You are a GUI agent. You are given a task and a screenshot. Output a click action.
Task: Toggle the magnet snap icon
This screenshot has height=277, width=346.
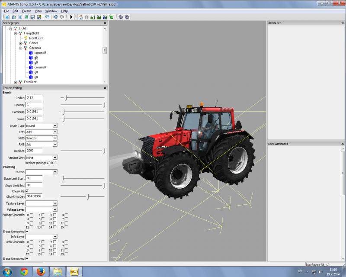point(86,17)
